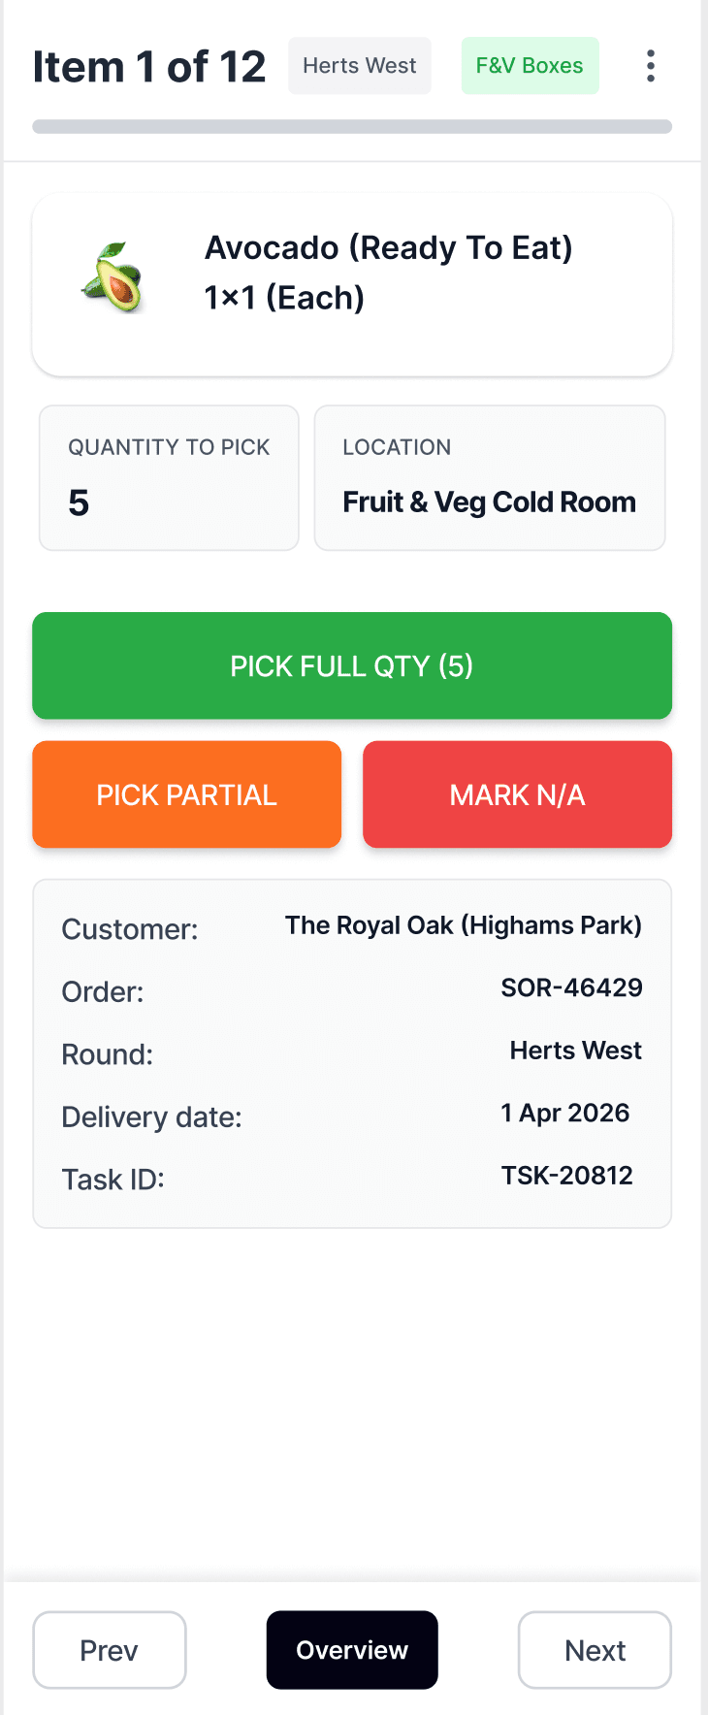708x1715 pixels.
Task: Mark the item as N/A
Action: click(517, 794)
